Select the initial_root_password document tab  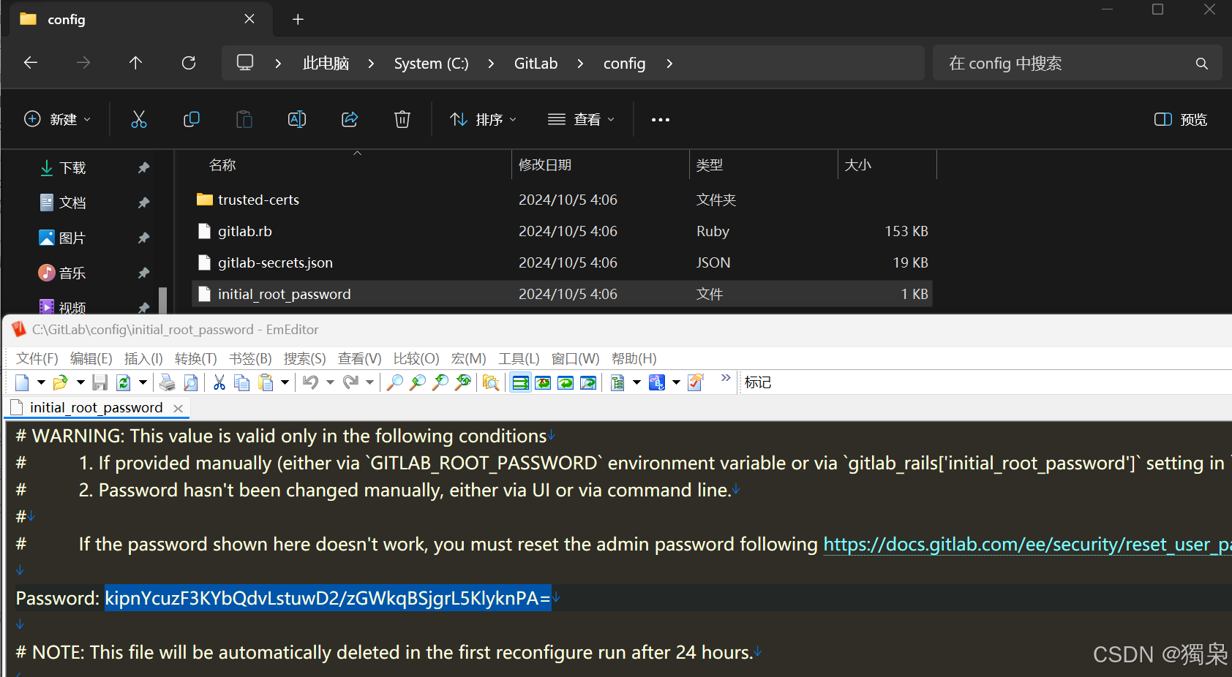pos(96,408)
